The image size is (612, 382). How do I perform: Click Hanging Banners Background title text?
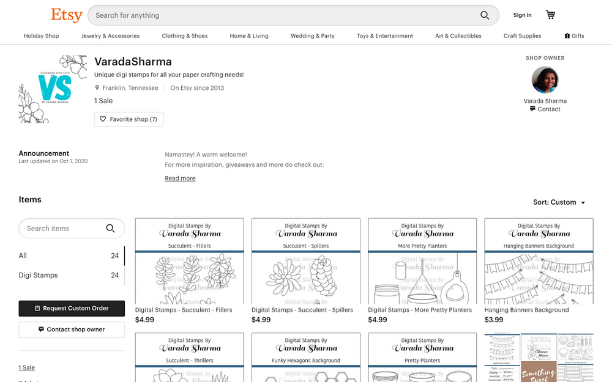pos(526,310)
